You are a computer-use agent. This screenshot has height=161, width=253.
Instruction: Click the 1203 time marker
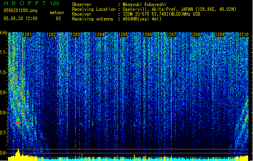click(x=75, y=35)
